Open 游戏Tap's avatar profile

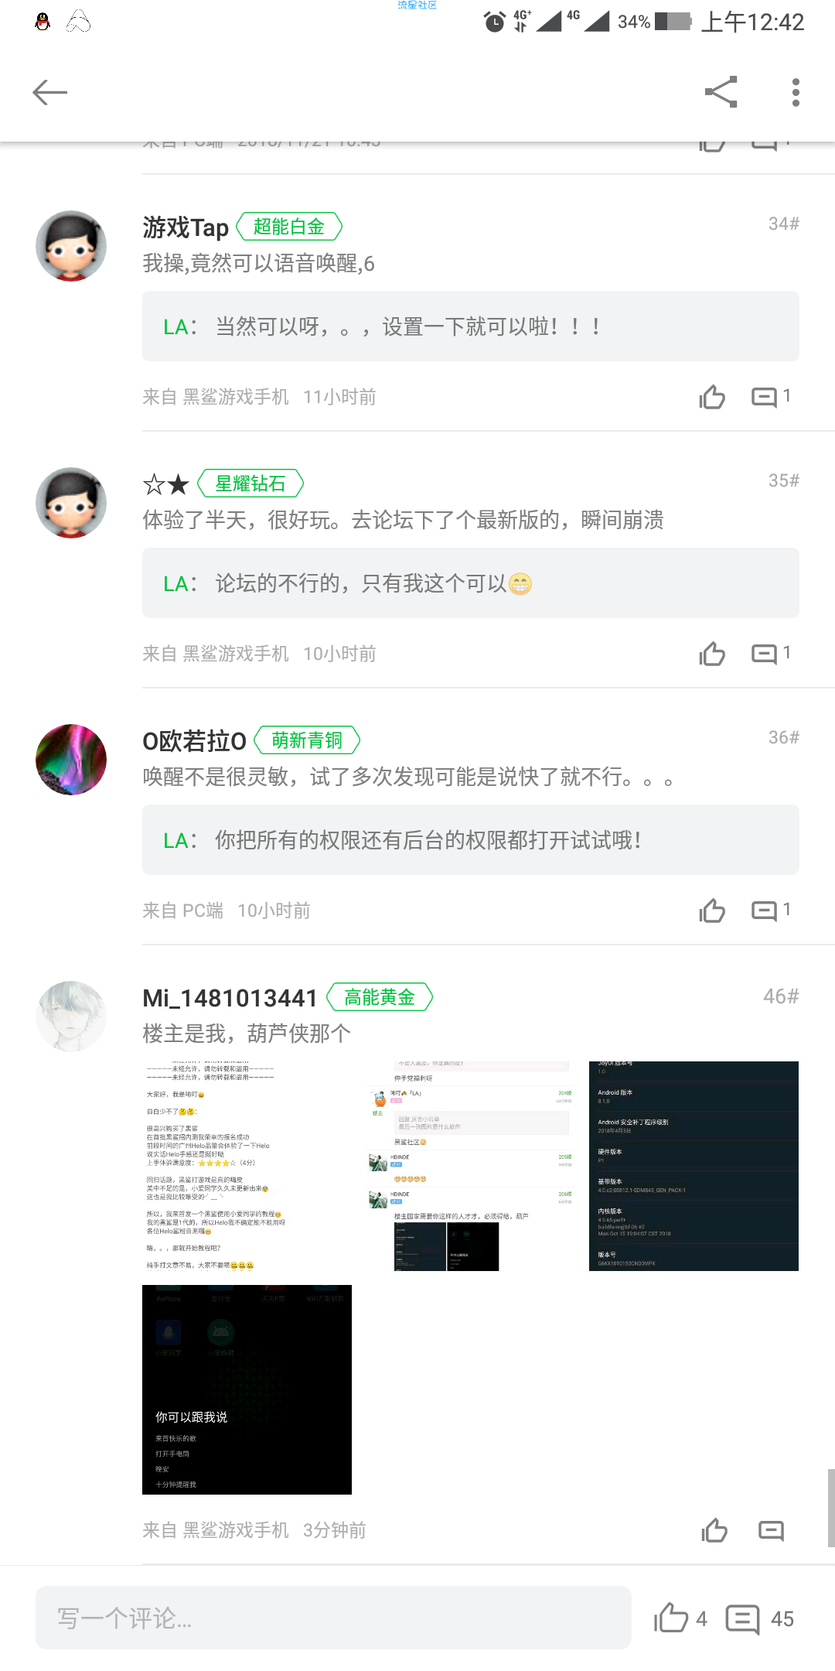71,246
